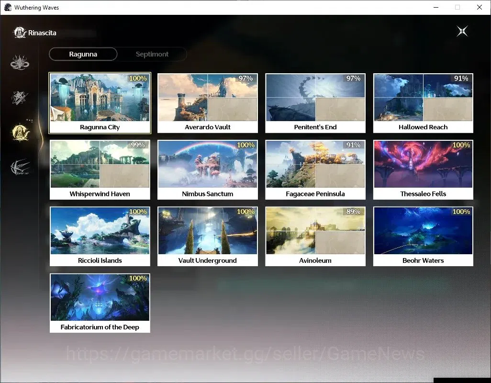This screenshot has height=383, width=491.
Task: Close the Wuthering Waves window
Action: tap(480, 7)
